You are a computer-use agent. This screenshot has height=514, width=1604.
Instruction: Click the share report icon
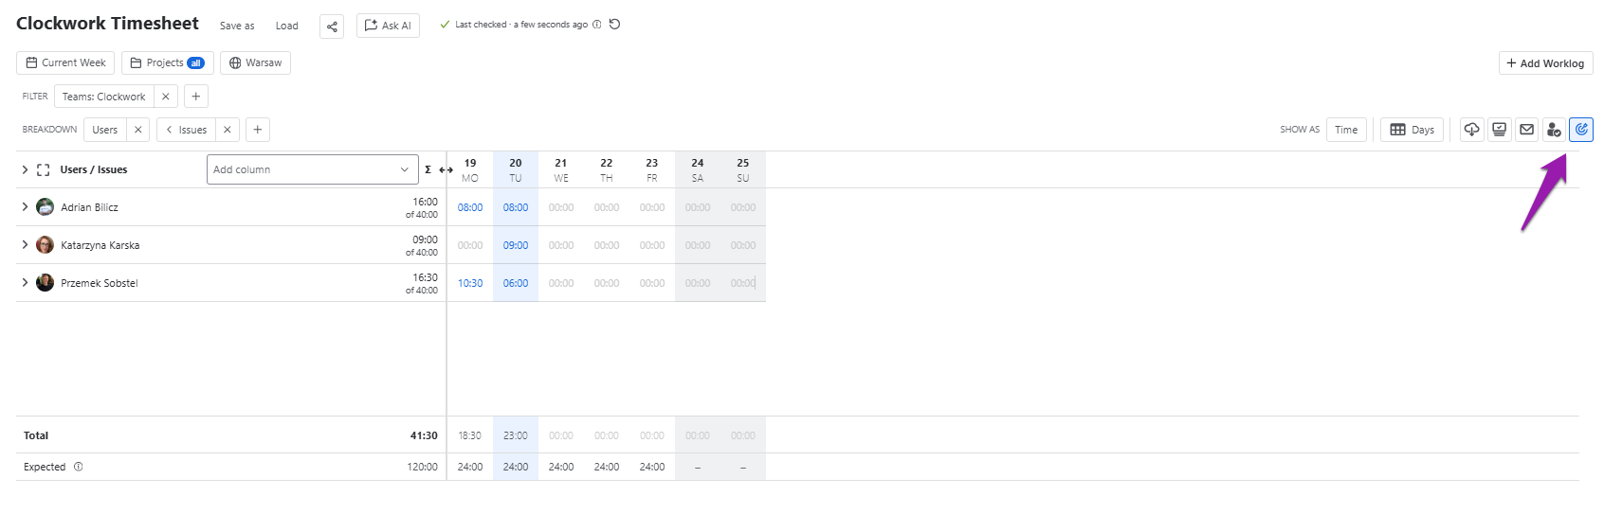(332, 27)
